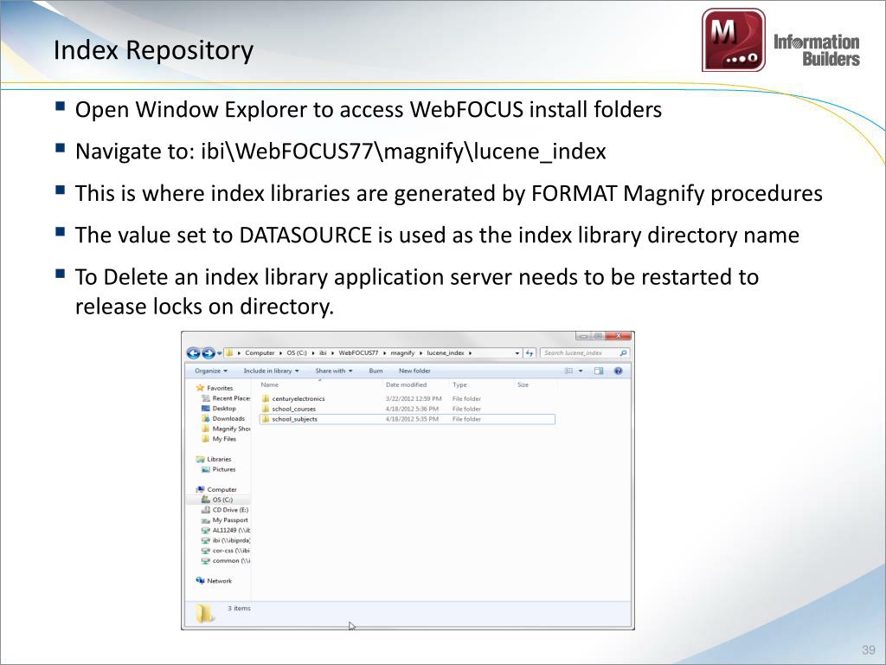Click the Information Builders M logo
This screenshot has height=665, width=886.
coord(734,40)
